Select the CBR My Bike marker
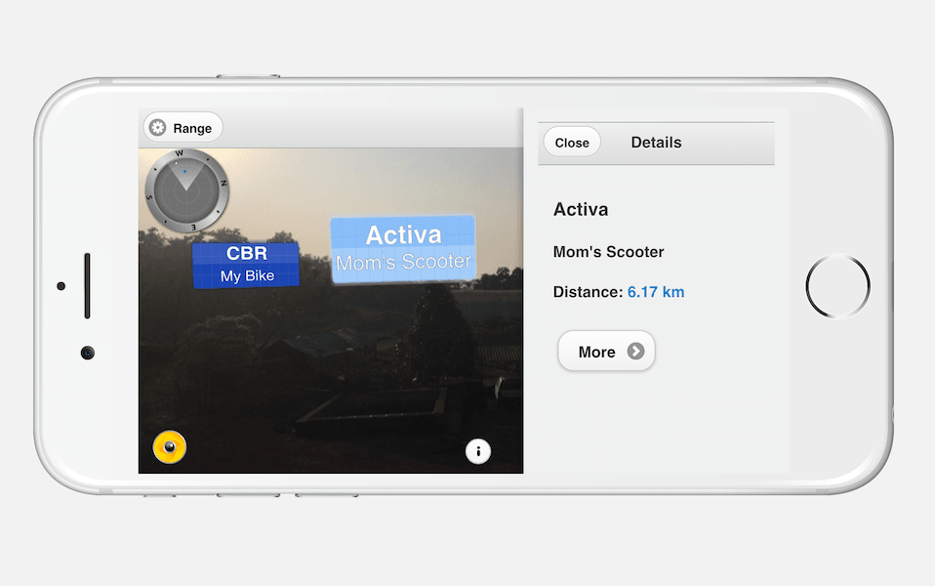Image resolution: width=935 pixels, height=586 pixels. click(246, 265)
